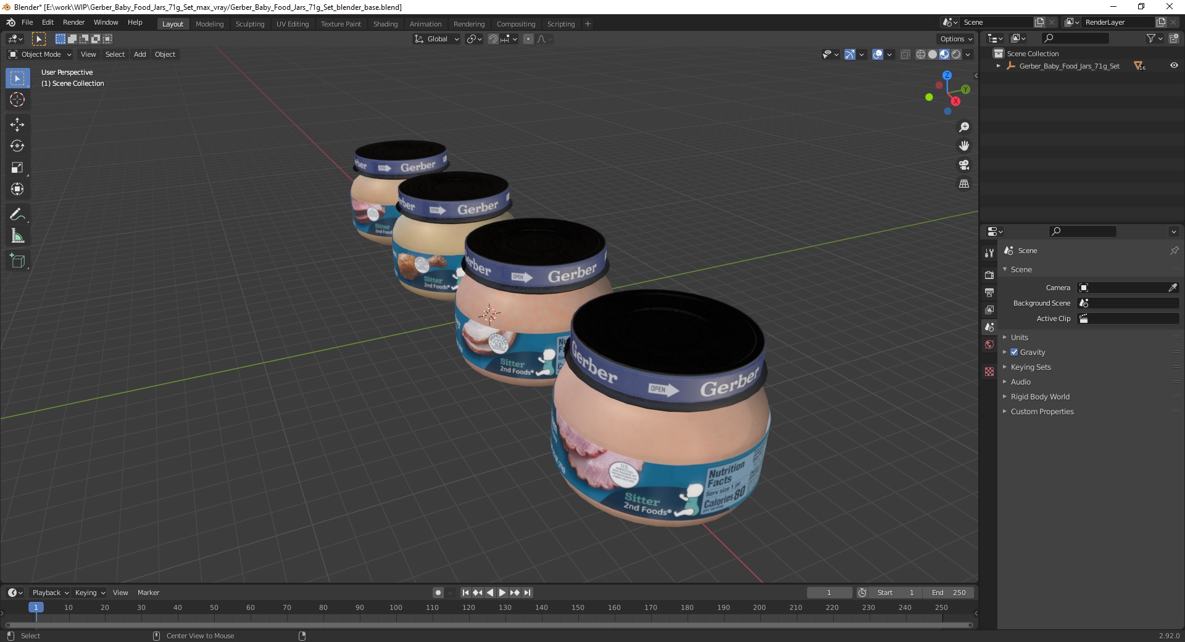The image size is (1185, 642).
Task: Click the End frame field
Action: [949, 593]
